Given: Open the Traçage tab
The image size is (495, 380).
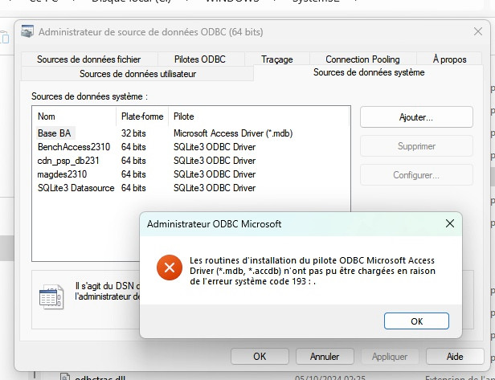Looking at the screenshot, I should [x=277, y=59].
